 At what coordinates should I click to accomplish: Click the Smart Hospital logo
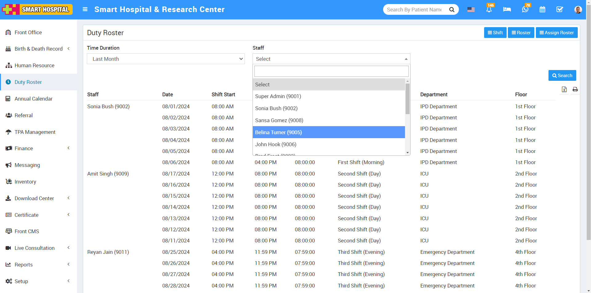click(37, 9)
